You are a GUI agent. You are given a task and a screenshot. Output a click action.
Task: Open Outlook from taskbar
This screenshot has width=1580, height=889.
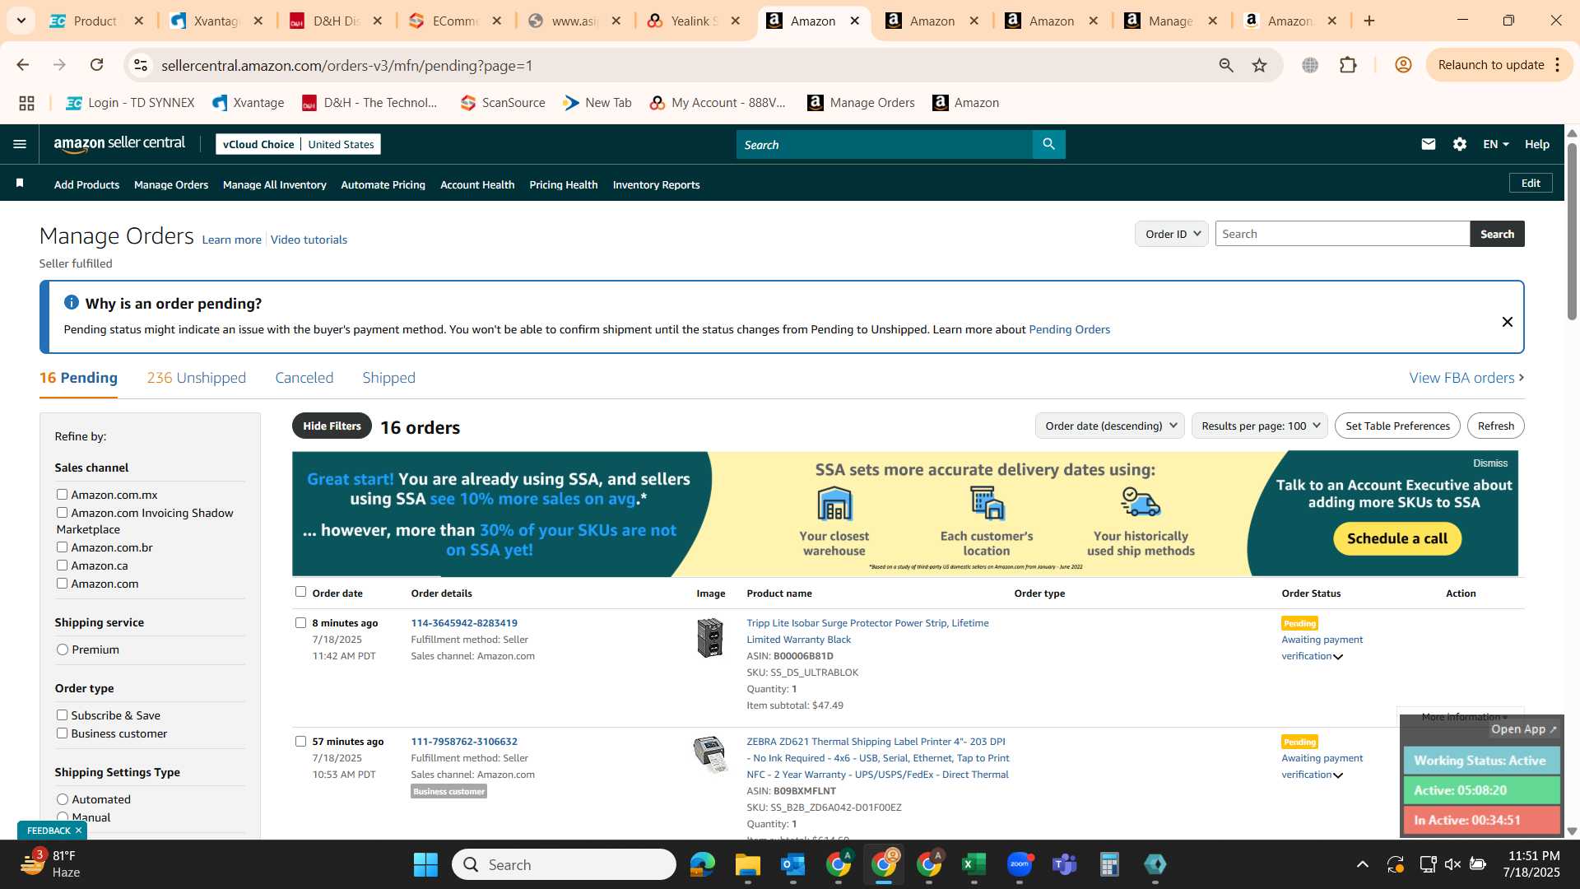792,864
